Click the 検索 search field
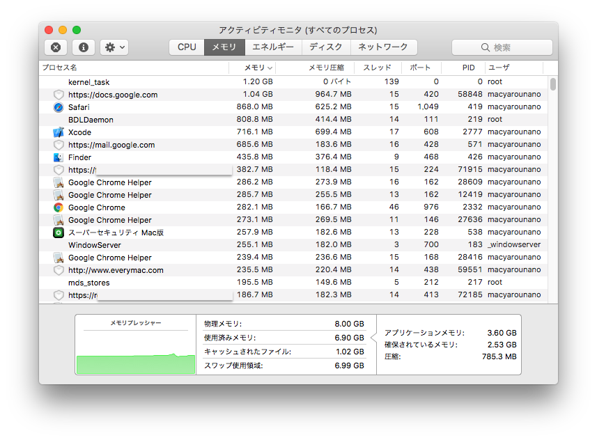 pyautogui.click(x=502, y=47)
